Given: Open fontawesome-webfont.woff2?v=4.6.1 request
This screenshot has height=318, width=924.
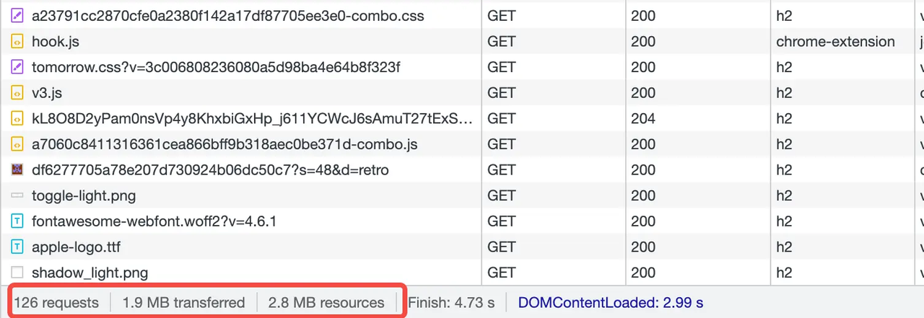Looking at the screenshot, I should click(x=154, y=221).
